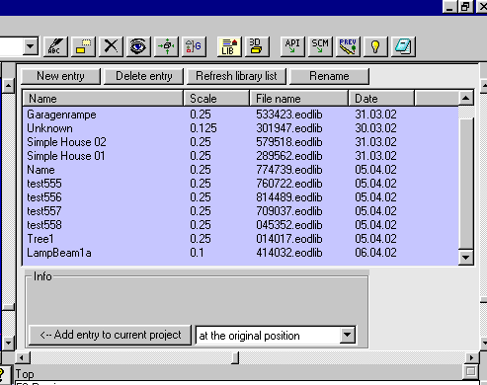Click the Rename button
This screenshot has width=487, height=385.
pos(329,76)
